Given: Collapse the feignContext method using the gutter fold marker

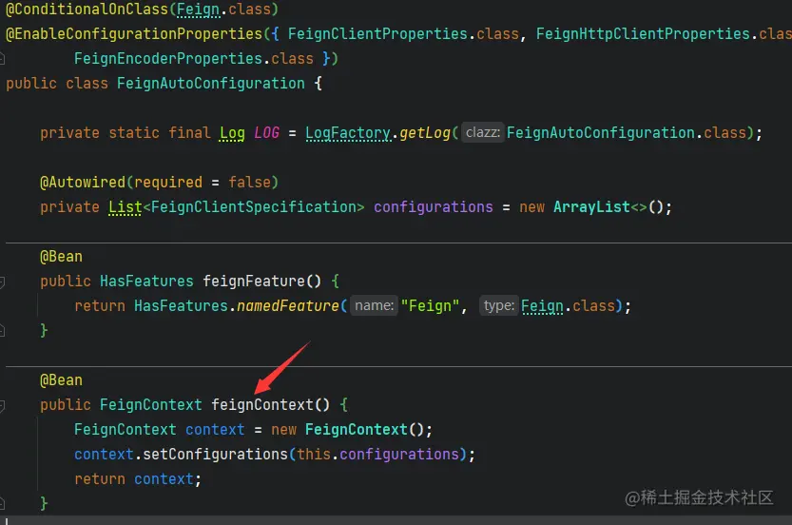Looking at the screenshot, I should [2, 406].
